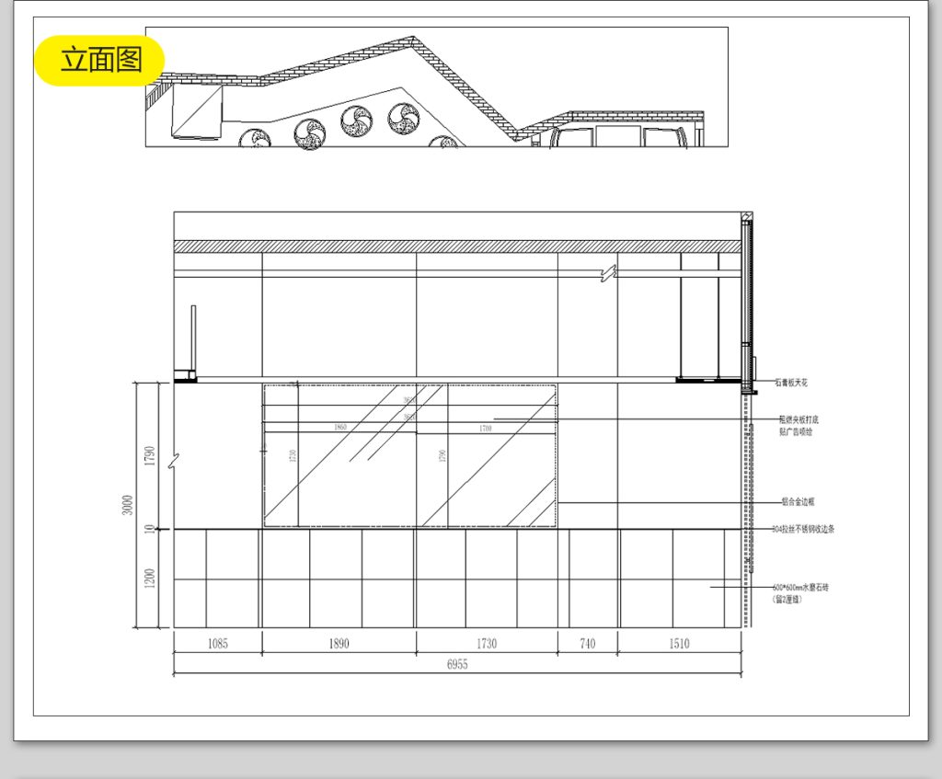
Task: Click the break-line symbol on left wall edge
Action: (x=174, y=462)
